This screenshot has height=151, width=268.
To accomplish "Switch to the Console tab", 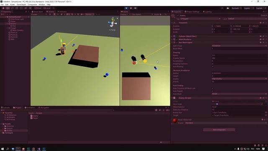I will 5,107.
